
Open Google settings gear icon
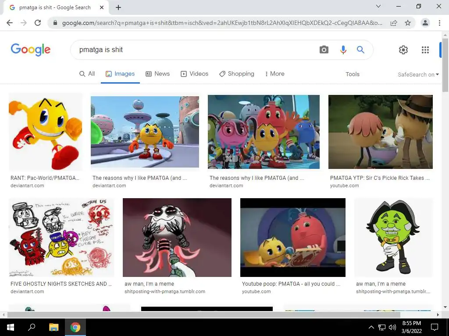(403, 50)
